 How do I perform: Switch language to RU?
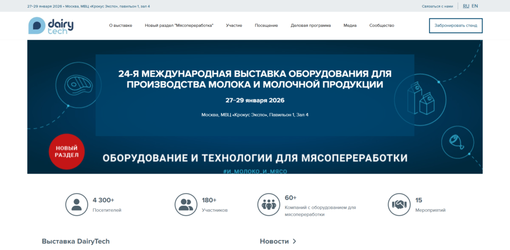(466, 6)
